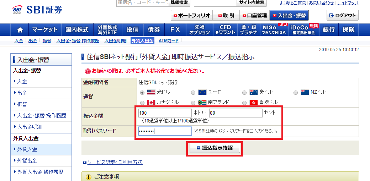Image resolution: width=370 pixels, height=181 pixels.
Task: Focus the セント amount field
Action: 236,113
